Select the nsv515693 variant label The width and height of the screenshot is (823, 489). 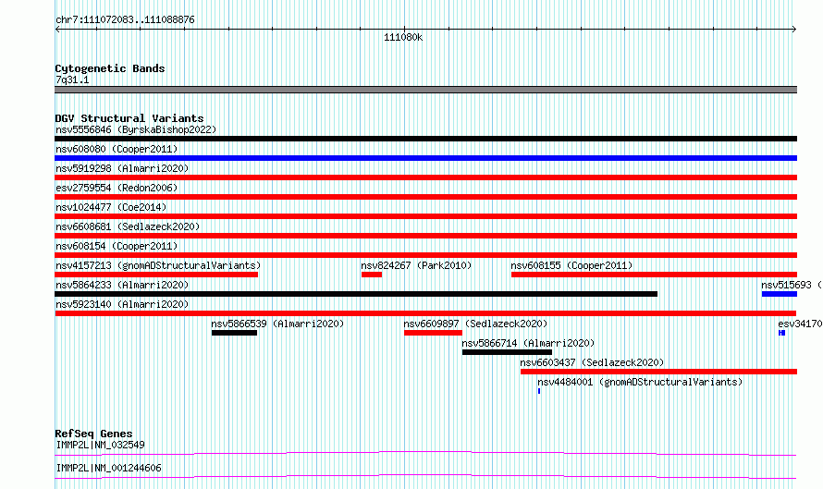point(792,285)
